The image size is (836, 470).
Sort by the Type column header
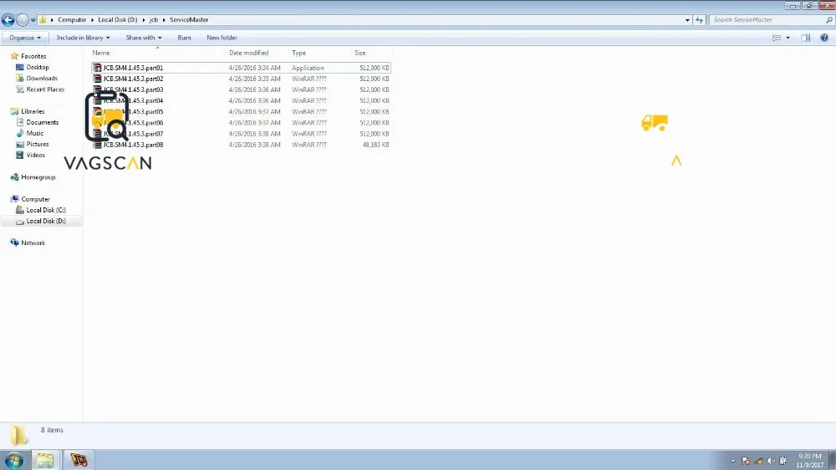pos(298,53)
